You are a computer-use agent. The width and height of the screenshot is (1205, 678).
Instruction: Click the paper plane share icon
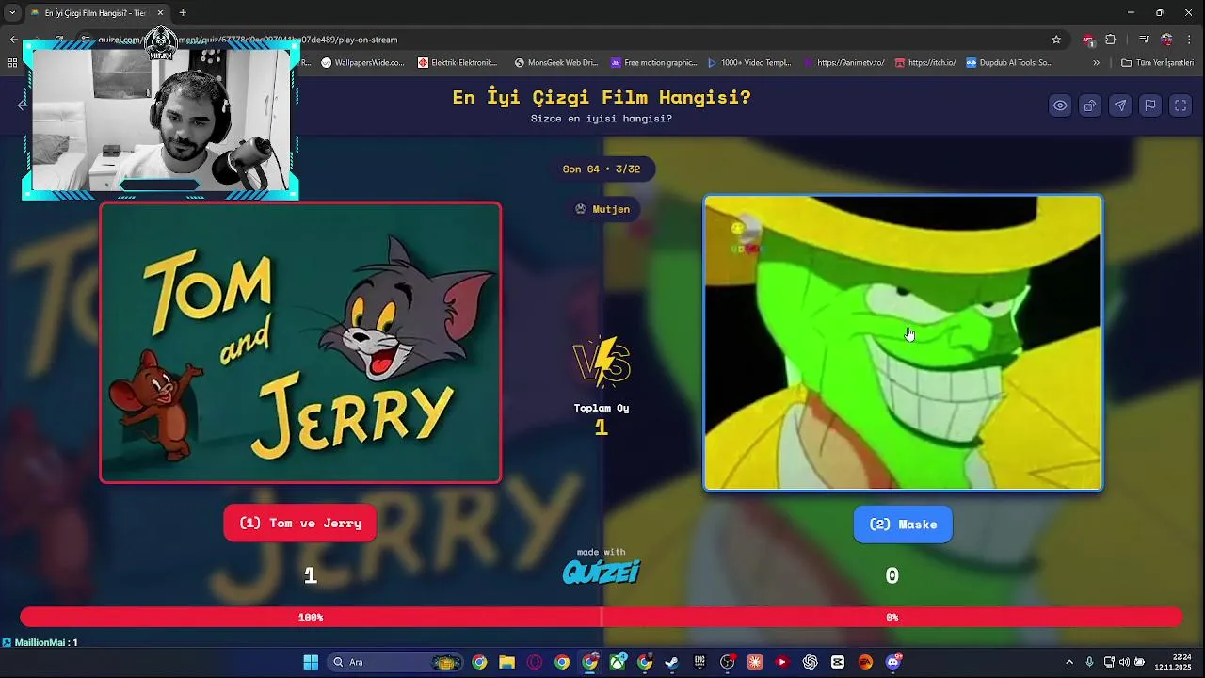(1120, 105)
